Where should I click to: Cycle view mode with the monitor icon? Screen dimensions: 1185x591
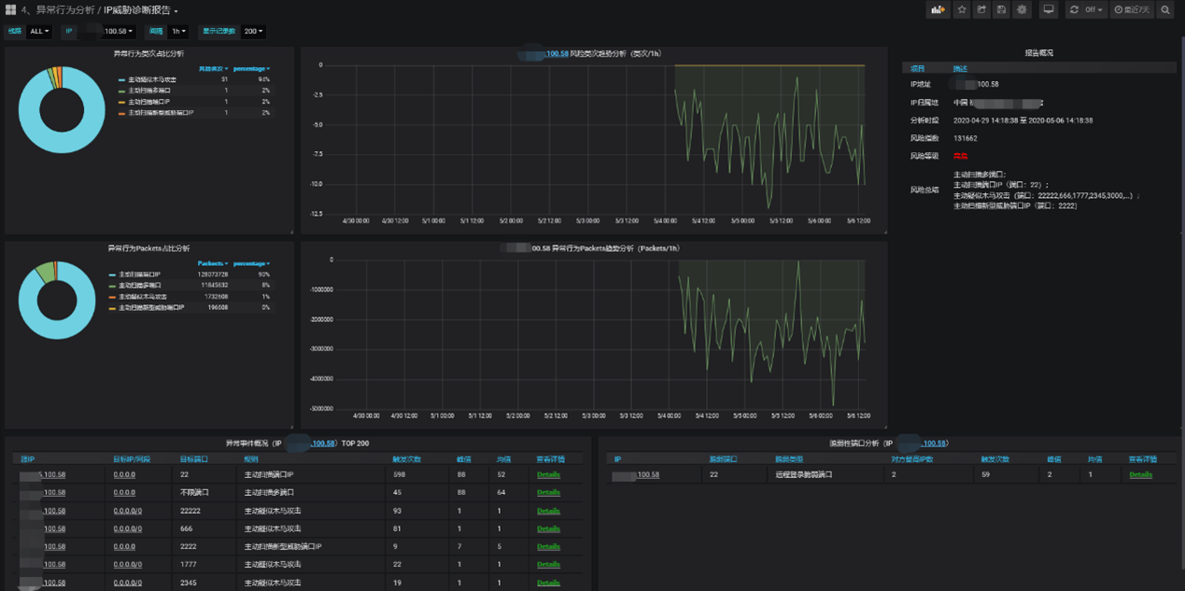(x=1049, y=9)
